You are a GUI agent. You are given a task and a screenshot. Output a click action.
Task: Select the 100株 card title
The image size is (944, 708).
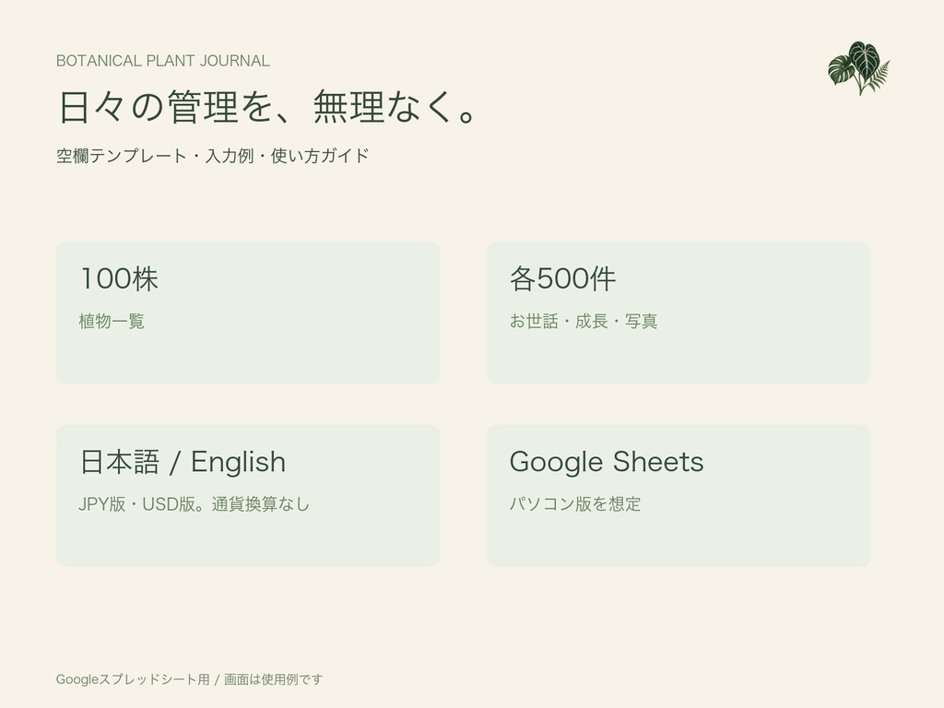coord(119,278)
